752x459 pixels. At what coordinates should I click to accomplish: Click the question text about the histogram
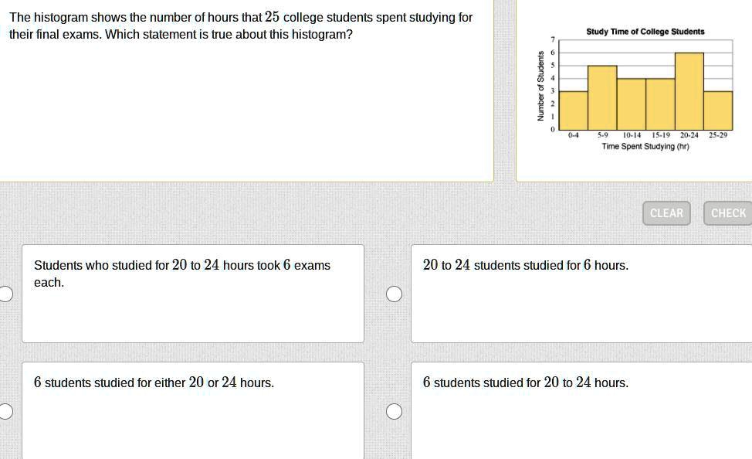239,25
